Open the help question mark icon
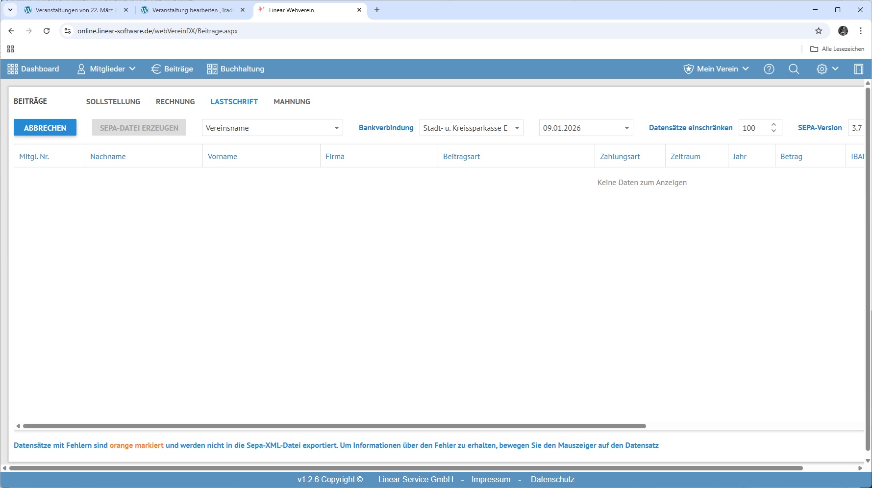872x488 pixels. (x=769, y=69)
